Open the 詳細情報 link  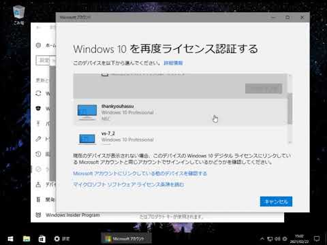tap(173, 63)
